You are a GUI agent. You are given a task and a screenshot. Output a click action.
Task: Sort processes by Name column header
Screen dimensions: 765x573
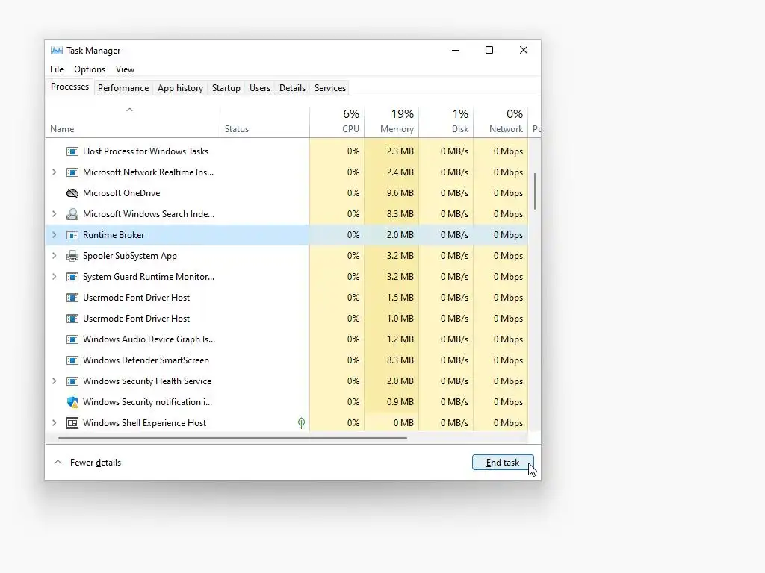[x=133, y=122]
